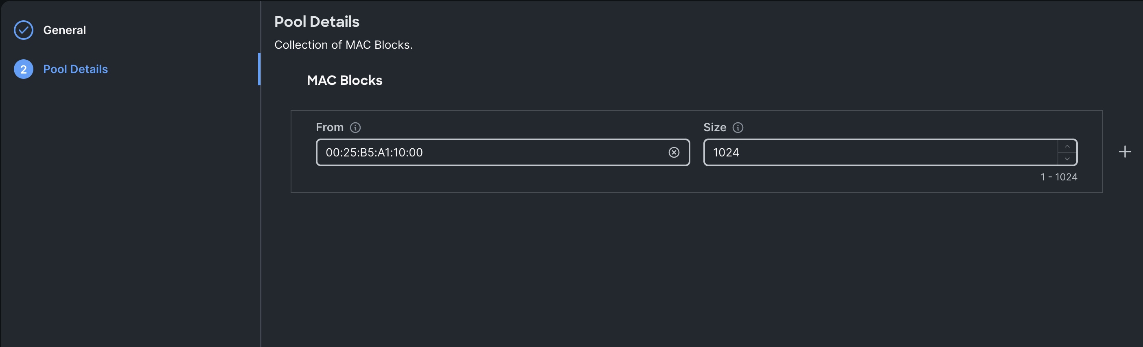This screenshot has height=347, width=1143.
Task: Click the MAC Blocks section header
Action: (345, 80)
